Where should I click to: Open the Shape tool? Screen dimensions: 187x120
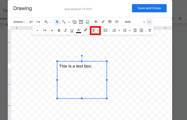coord(75,22)
